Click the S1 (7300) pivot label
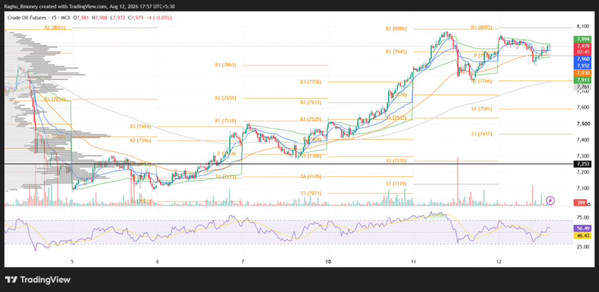Screen dimensions: 599x292 [x=311, y=157]
